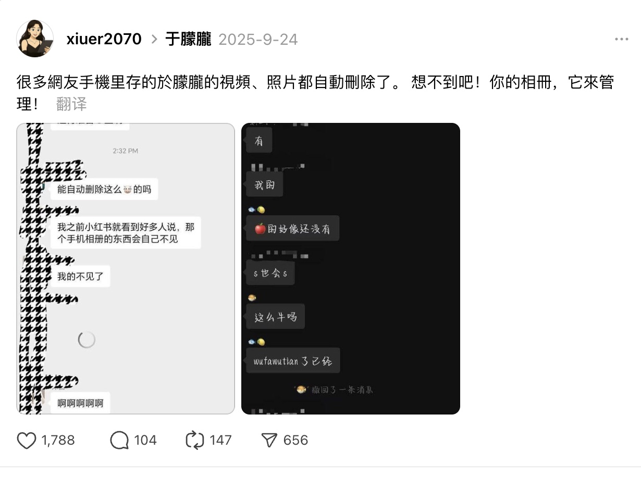Click the loading spinner in left screenshot
Screen dimensions: 641x477
point(87,340)
